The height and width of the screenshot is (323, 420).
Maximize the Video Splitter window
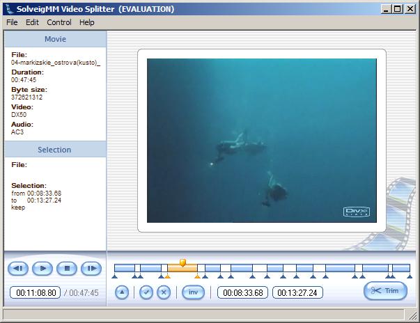[398, 9]
